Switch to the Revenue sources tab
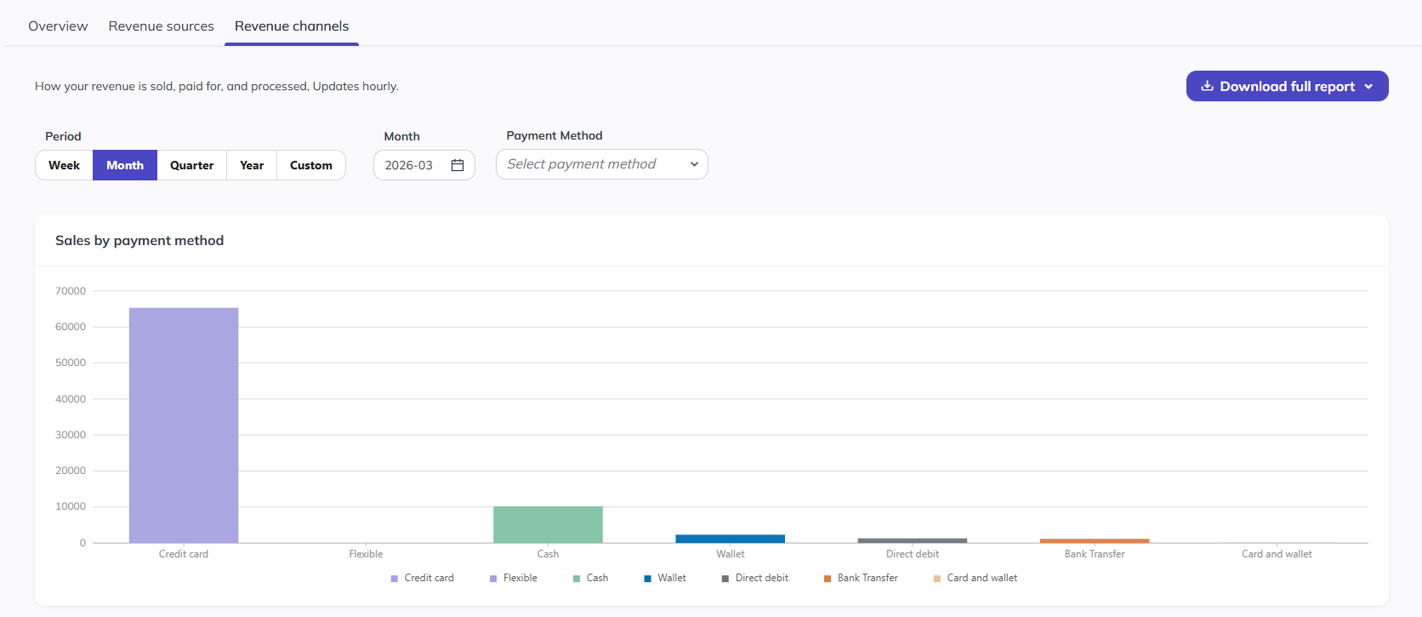The height and width of the screenshot is (617, 1422). click(162, 26)
